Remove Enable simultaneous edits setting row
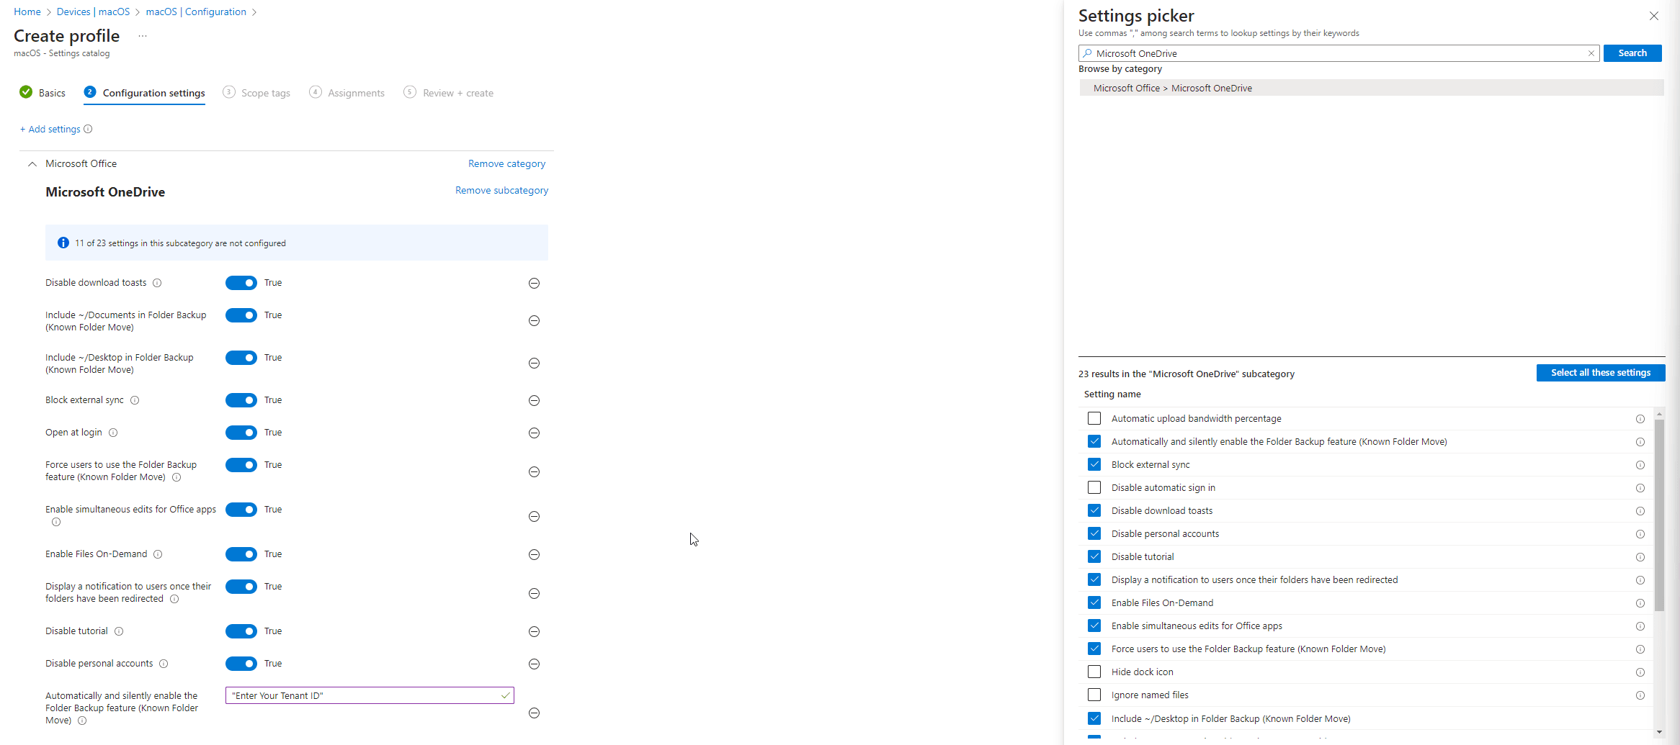This screenshot has width=1680, height=745. tap(534, 517)
